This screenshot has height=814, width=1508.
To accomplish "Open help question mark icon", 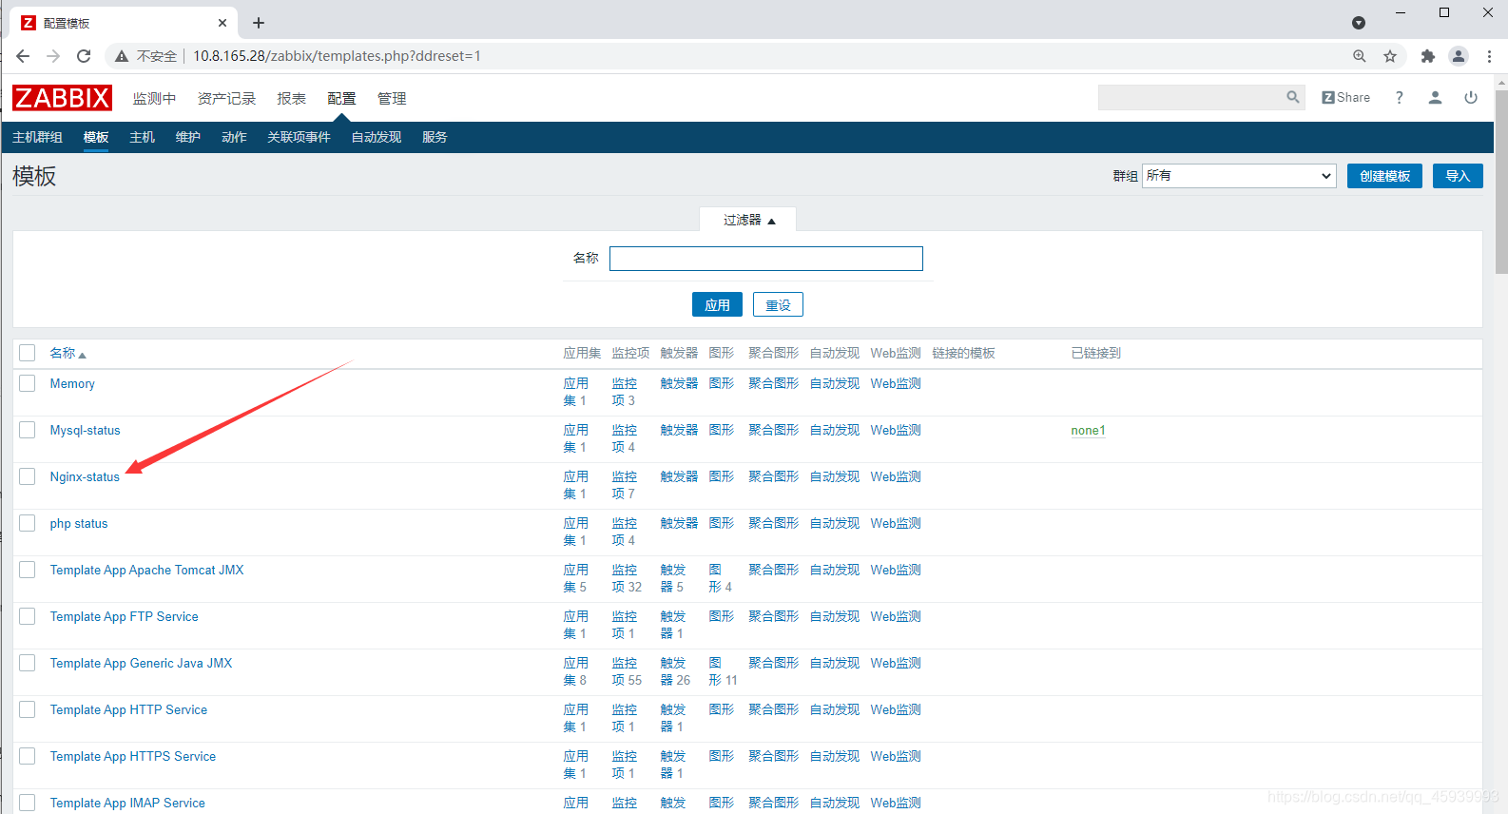I will coord(1399,97).
